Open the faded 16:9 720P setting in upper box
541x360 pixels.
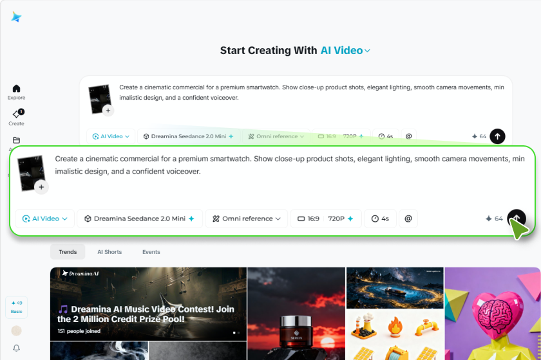click(x=341, y=136)
